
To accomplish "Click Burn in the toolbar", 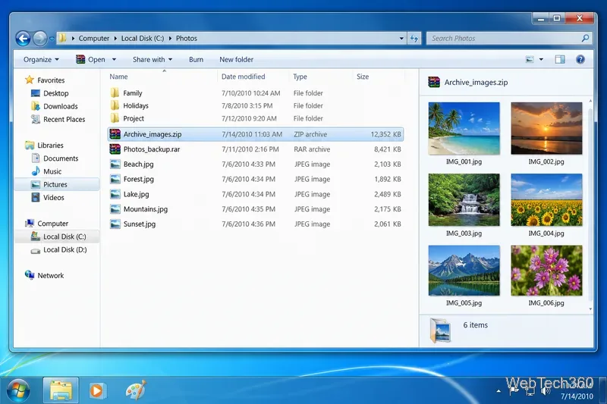I will pos(196,60).
